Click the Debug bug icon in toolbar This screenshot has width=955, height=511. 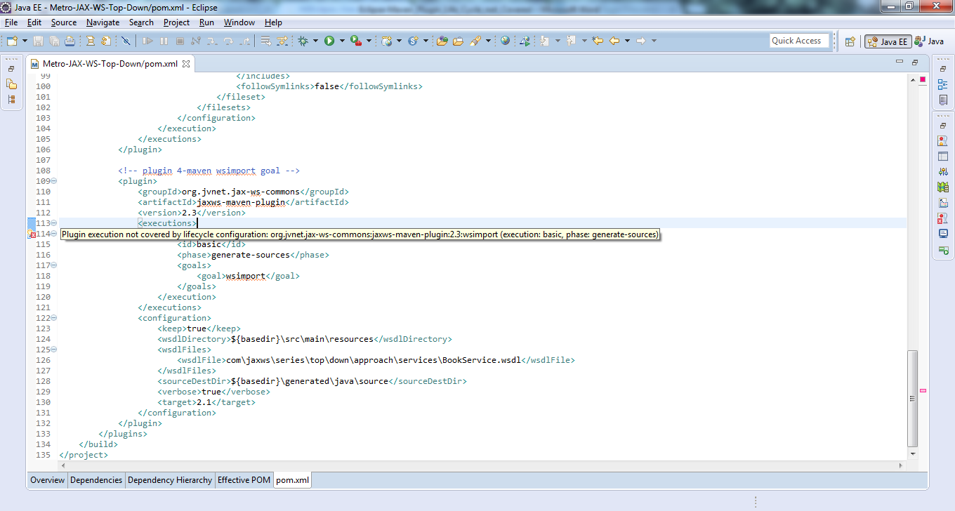[x=303, y=41]
